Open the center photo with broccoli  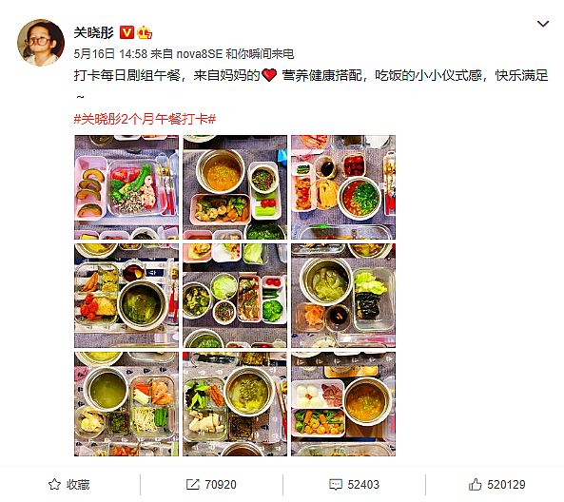(235, 296)
